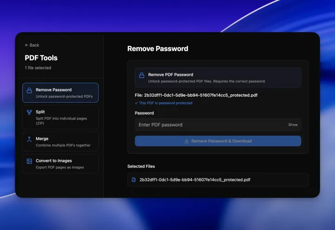Click the PDF Tools sidebar title

click(x=41, y=58)
